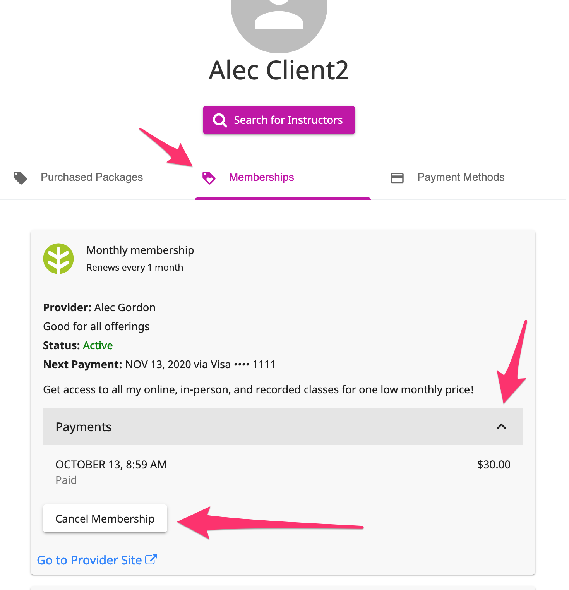This screenshot has height=590, width=569.
Task: Click the Cancel Membership button
Action: 105,518
